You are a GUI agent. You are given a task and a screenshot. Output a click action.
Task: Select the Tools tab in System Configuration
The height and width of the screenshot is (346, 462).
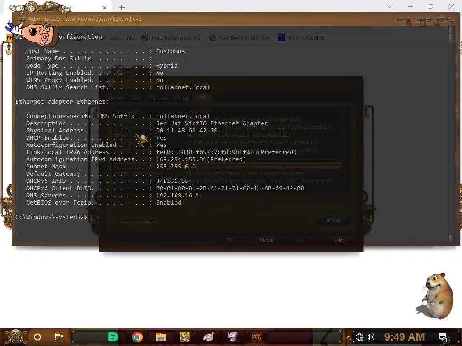point(201,97)
